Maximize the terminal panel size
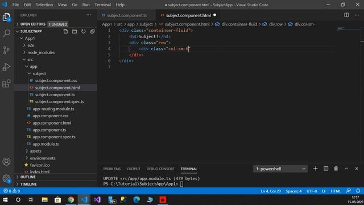 [346, 169]
